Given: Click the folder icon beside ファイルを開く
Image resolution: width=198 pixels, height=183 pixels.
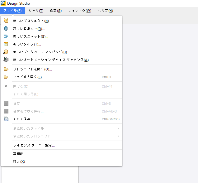Looking at the screenshot, I should 6,77.
